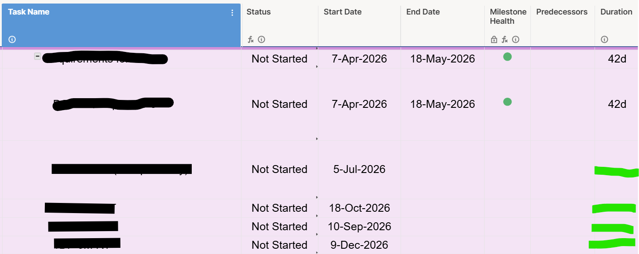Click the green health dot in second row

click(508, 102)
